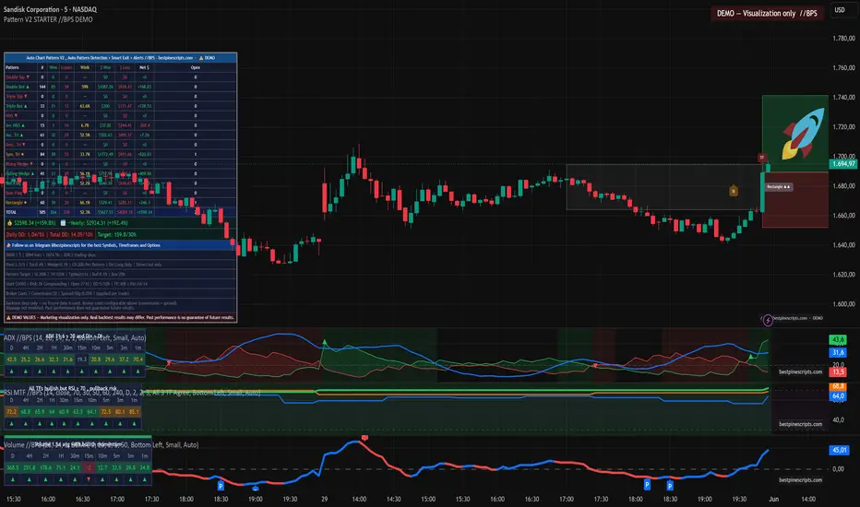Click the current price label 1.694,97
The image size is (860, 507).
click(843, 164)
